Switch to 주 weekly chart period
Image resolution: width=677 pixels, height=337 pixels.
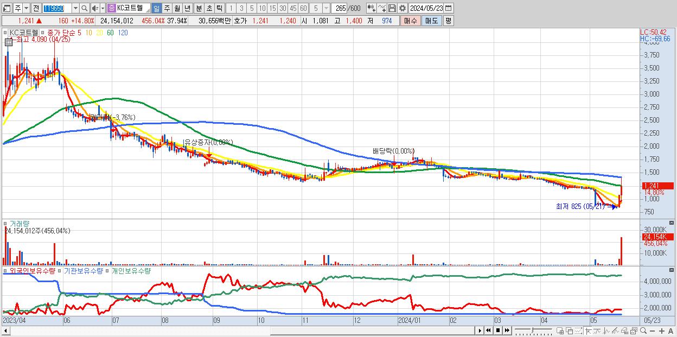click(x=167, y=8)
